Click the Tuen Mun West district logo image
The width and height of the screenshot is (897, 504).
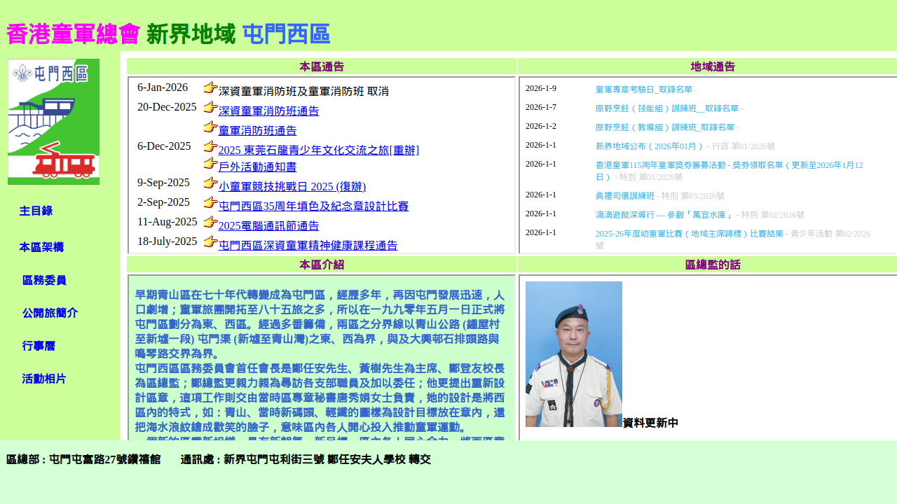tap(53, 122)
